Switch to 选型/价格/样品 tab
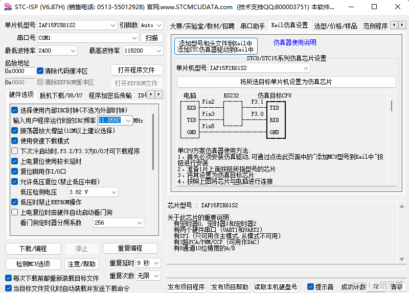Viewport: 409px width, 293px height. coord(335,26)
